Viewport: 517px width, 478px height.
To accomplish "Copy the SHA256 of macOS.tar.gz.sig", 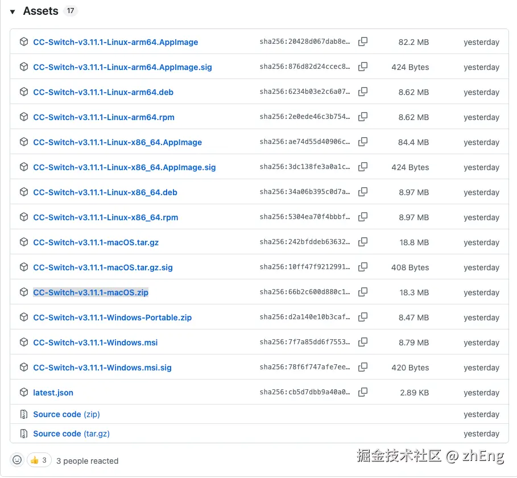I will tap(363, 267).
